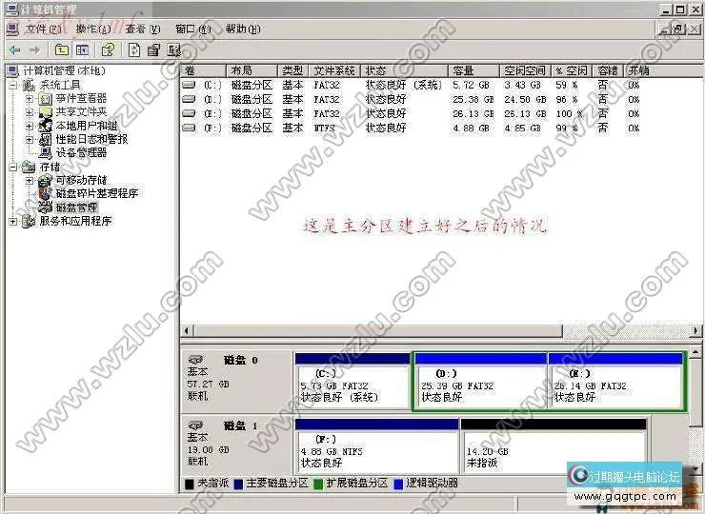Click the 可移动存储 icon
This screenshot has width=705, height=514.
[46, 180]
